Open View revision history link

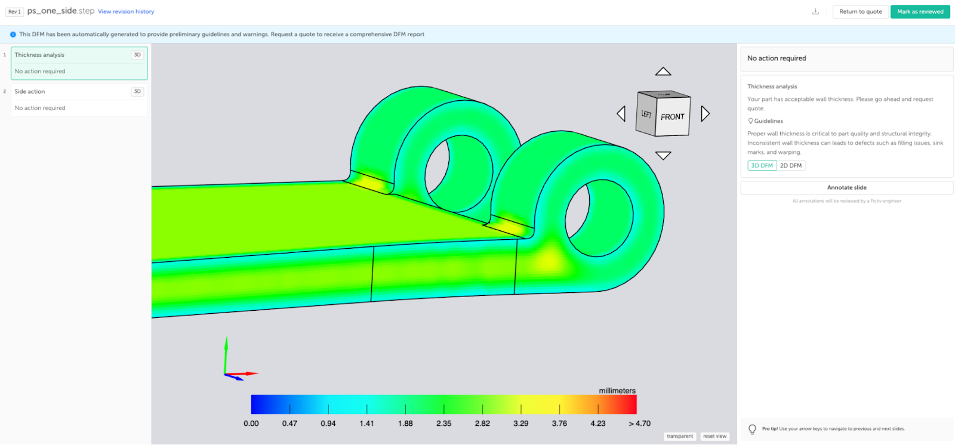point(126,11)
